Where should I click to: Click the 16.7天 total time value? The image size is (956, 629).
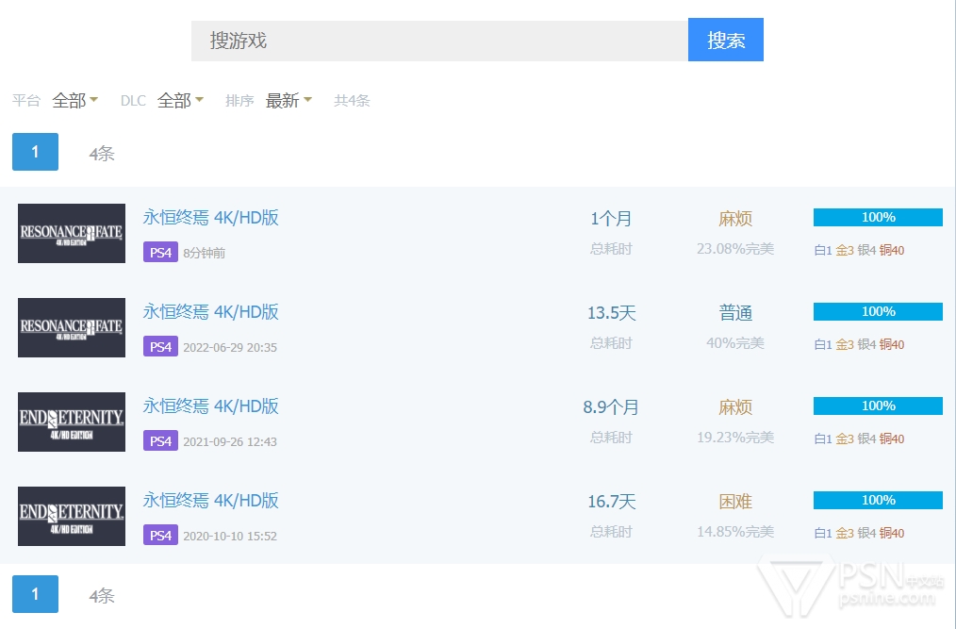pos(611,502)
